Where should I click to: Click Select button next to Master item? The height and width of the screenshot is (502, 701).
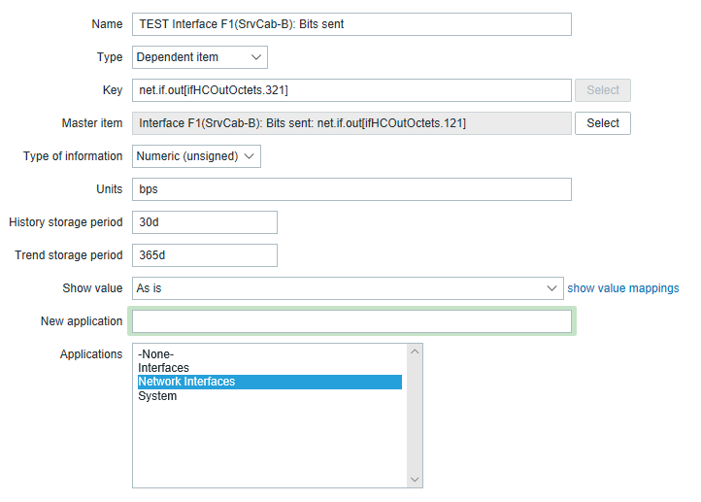tap(603, 123)
